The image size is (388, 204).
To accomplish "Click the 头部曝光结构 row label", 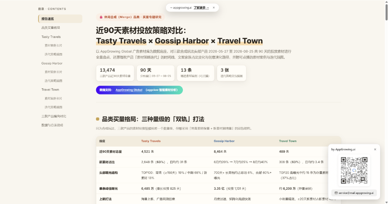I will coord(108,173).
